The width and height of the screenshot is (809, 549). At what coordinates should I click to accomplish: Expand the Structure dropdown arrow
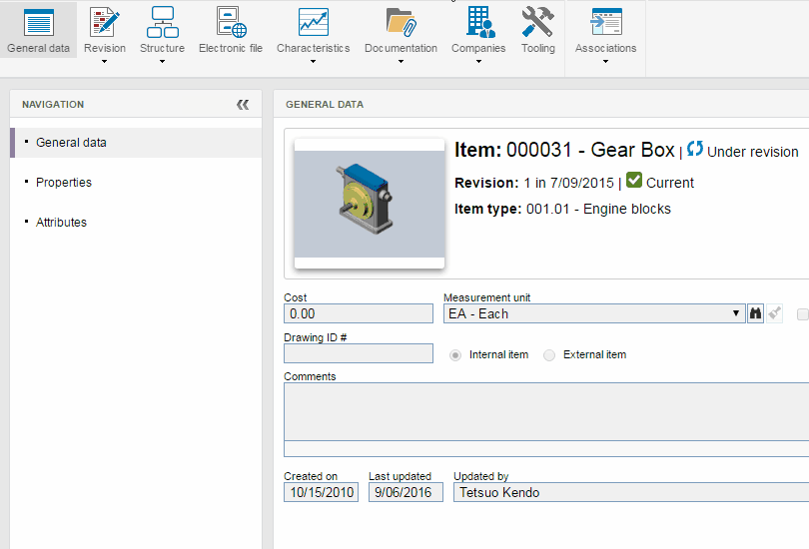coord(162,61)
